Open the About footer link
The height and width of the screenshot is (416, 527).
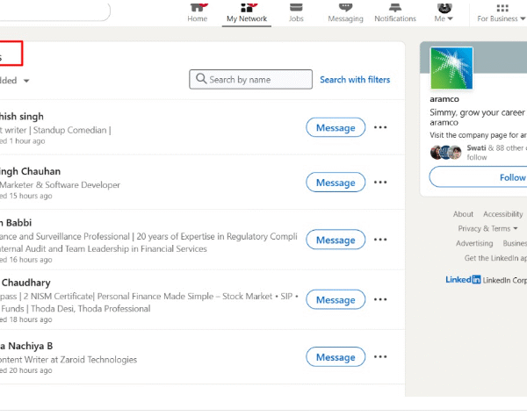pyautogui.click(x=463, y=214)
